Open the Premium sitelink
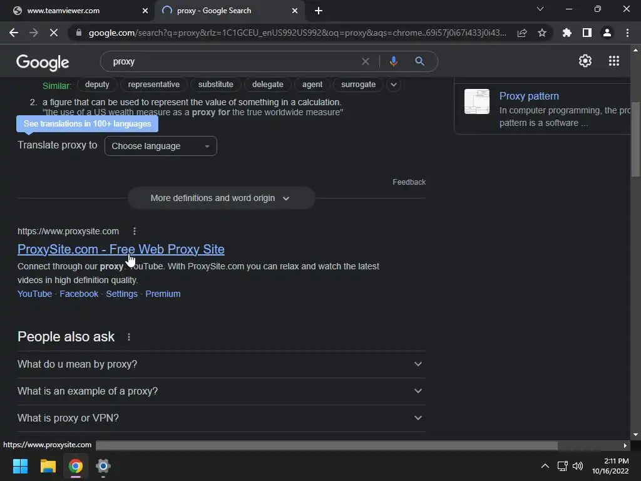Image resolution: width=641 pixels, height=481 pixels. pyautogui.click(x=163, y=294)
